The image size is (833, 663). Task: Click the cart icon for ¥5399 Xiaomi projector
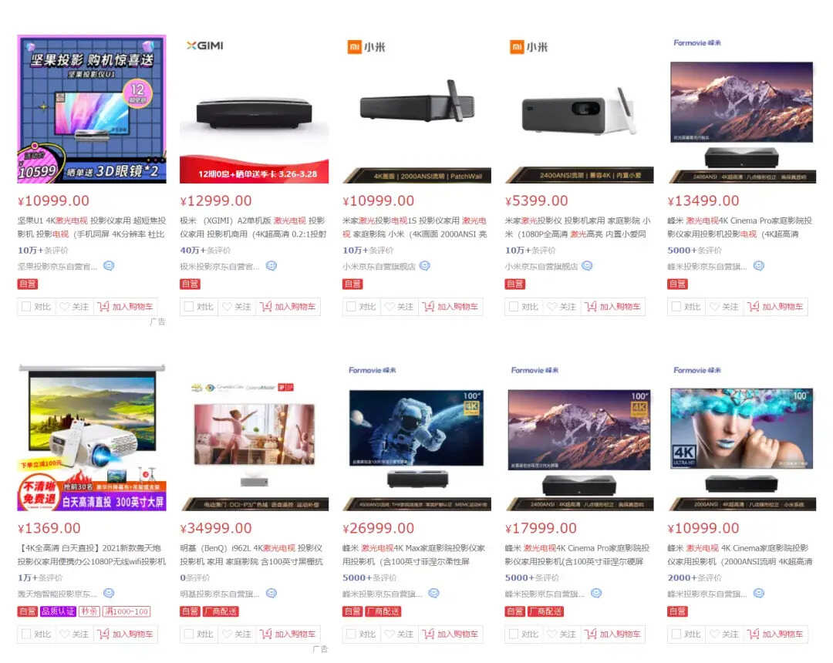pos(590,307)
